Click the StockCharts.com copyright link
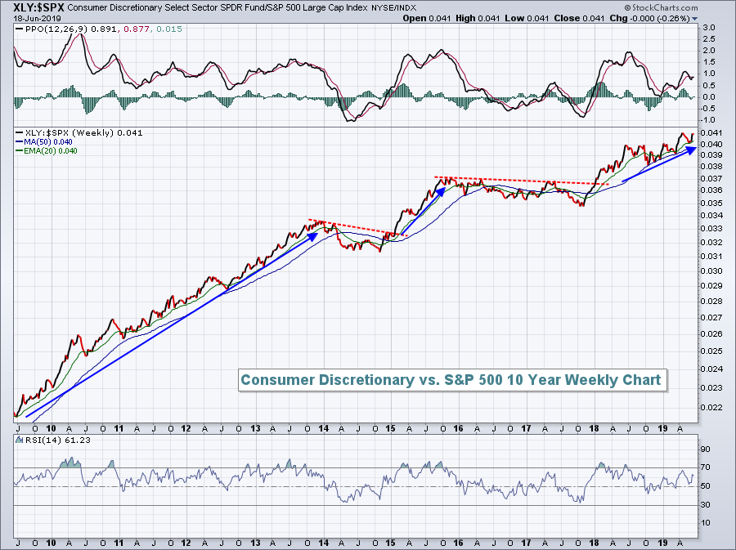 point(662,7)
